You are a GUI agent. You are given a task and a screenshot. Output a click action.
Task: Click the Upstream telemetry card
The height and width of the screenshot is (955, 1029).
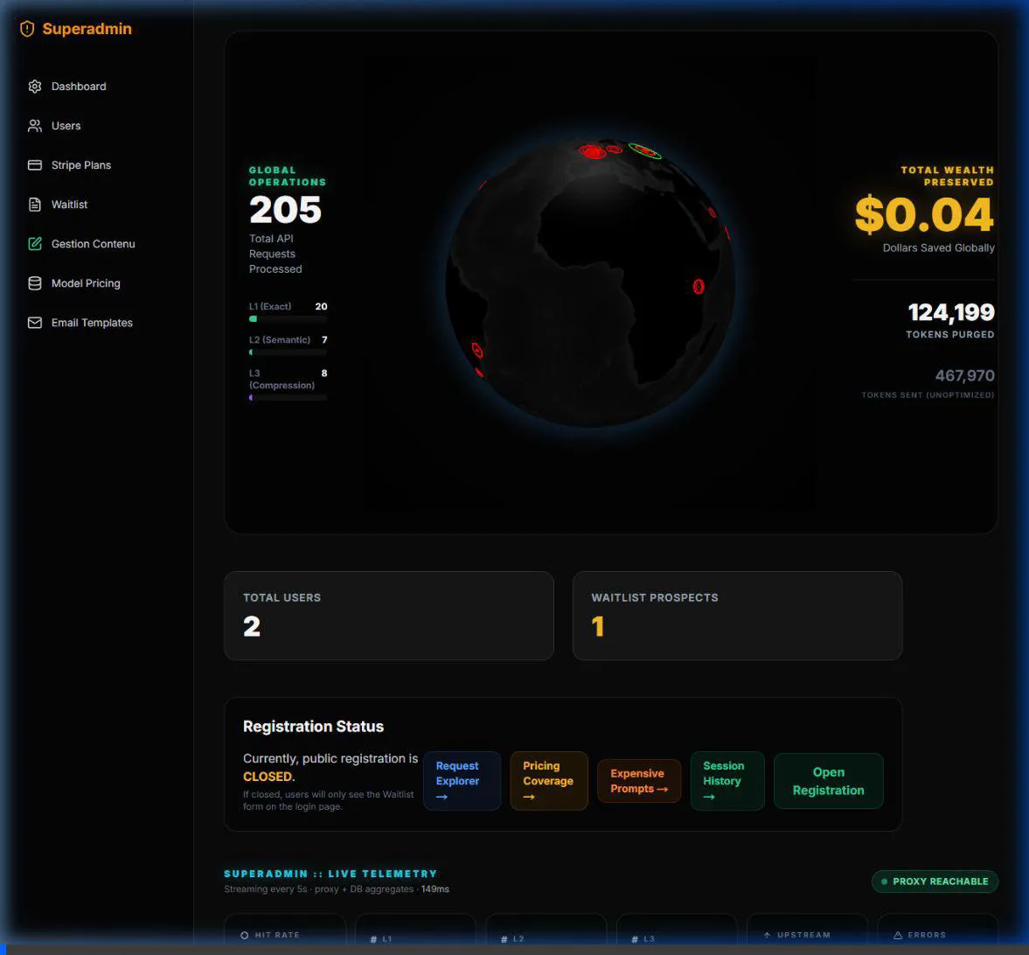(x=807, y=931)
